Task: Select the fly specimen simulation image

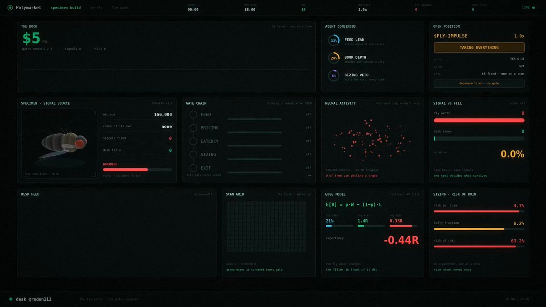Action: pyautogui.click(x=60, y=144)
